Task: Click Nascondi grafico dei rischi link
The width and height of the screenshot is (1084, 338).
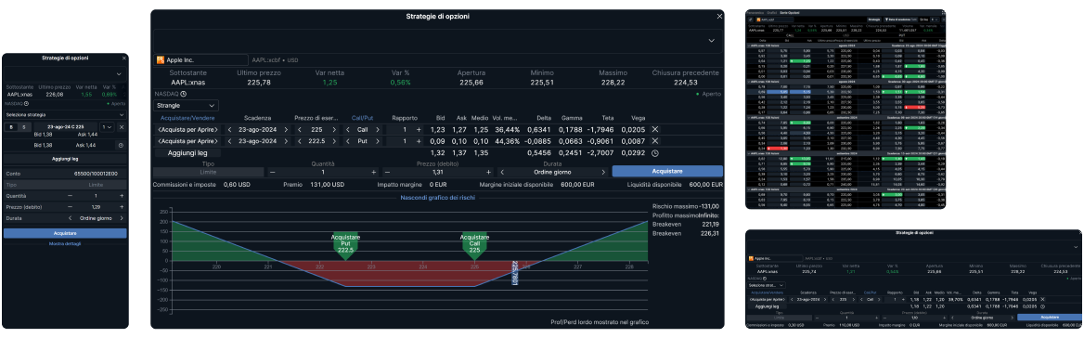Action: pyautogui.click(x=437, y=198)
